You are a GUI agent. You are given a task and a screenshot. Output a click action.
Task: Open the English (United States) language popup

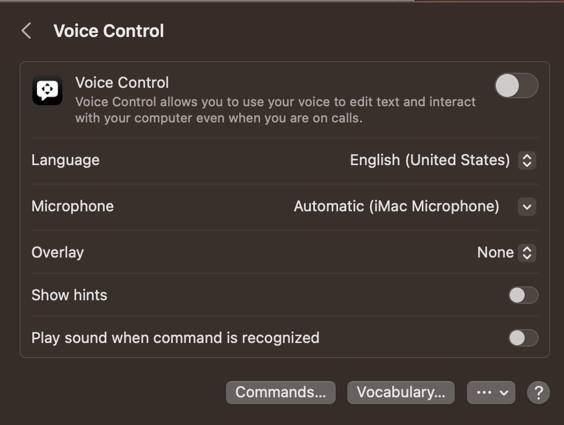tap(430, 160)
